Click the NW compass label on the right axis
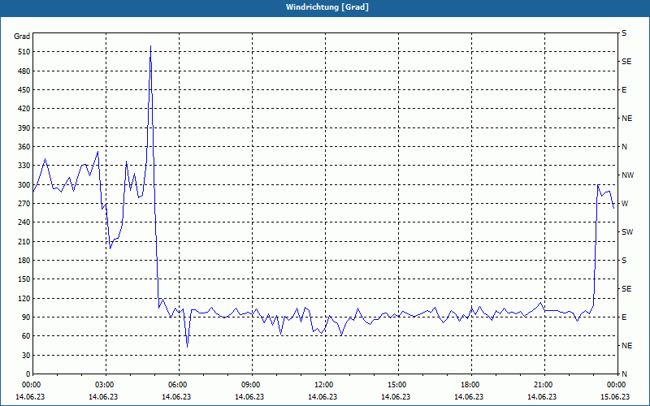This screenshot has width=650, height=406. coord(627,175)
